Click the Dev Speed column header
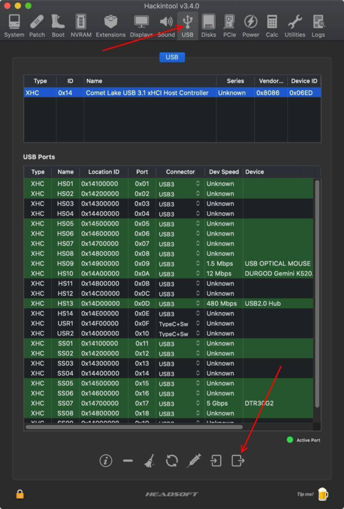This screenshot has width=344, height=509. [x=223, y=172]
